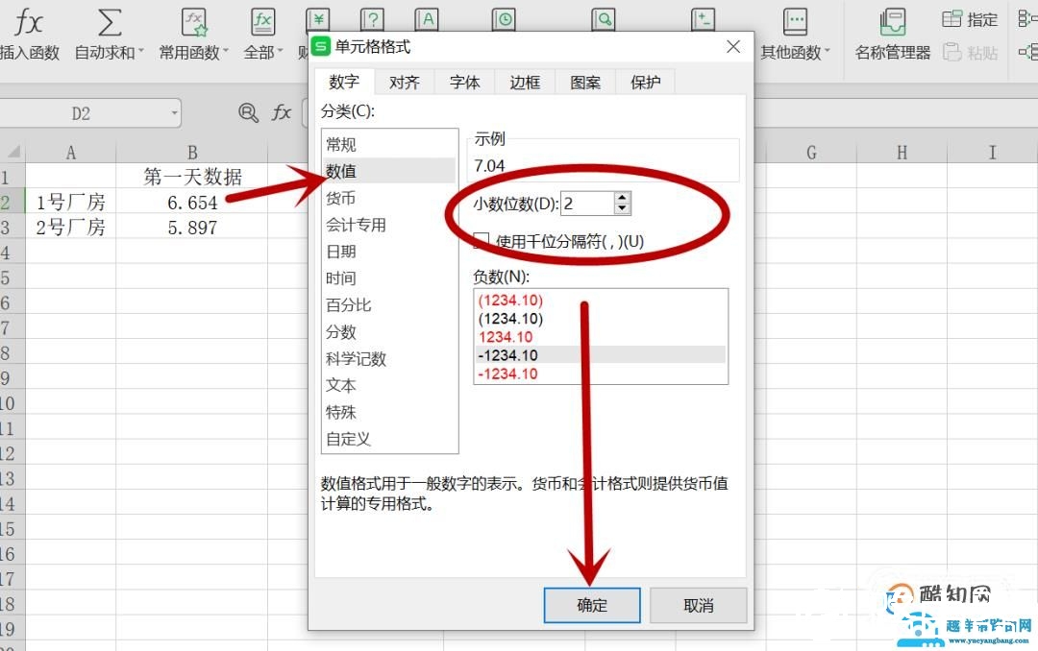Screen dimensions: 1038x651
Task: Select the 指定 designate names tool
Action: pos(970,19)
